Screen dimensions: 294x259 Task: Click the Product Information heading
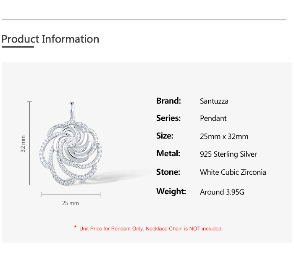(x=50, y=39)
